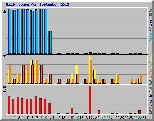
Task: Select the 'Hits' legend label
Action: pyautogui.click(x=151, y=12)
